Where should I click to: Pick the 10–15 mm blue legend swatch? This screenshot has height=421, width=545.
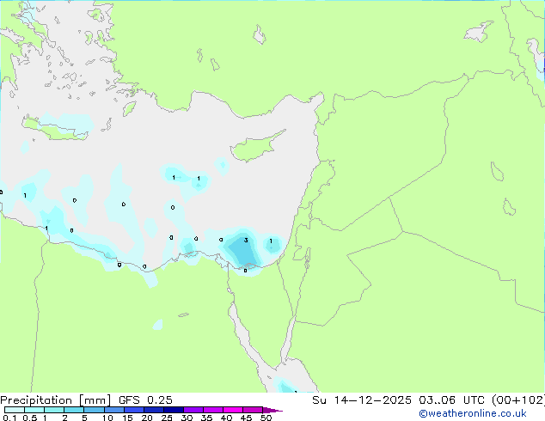point(113,410)
